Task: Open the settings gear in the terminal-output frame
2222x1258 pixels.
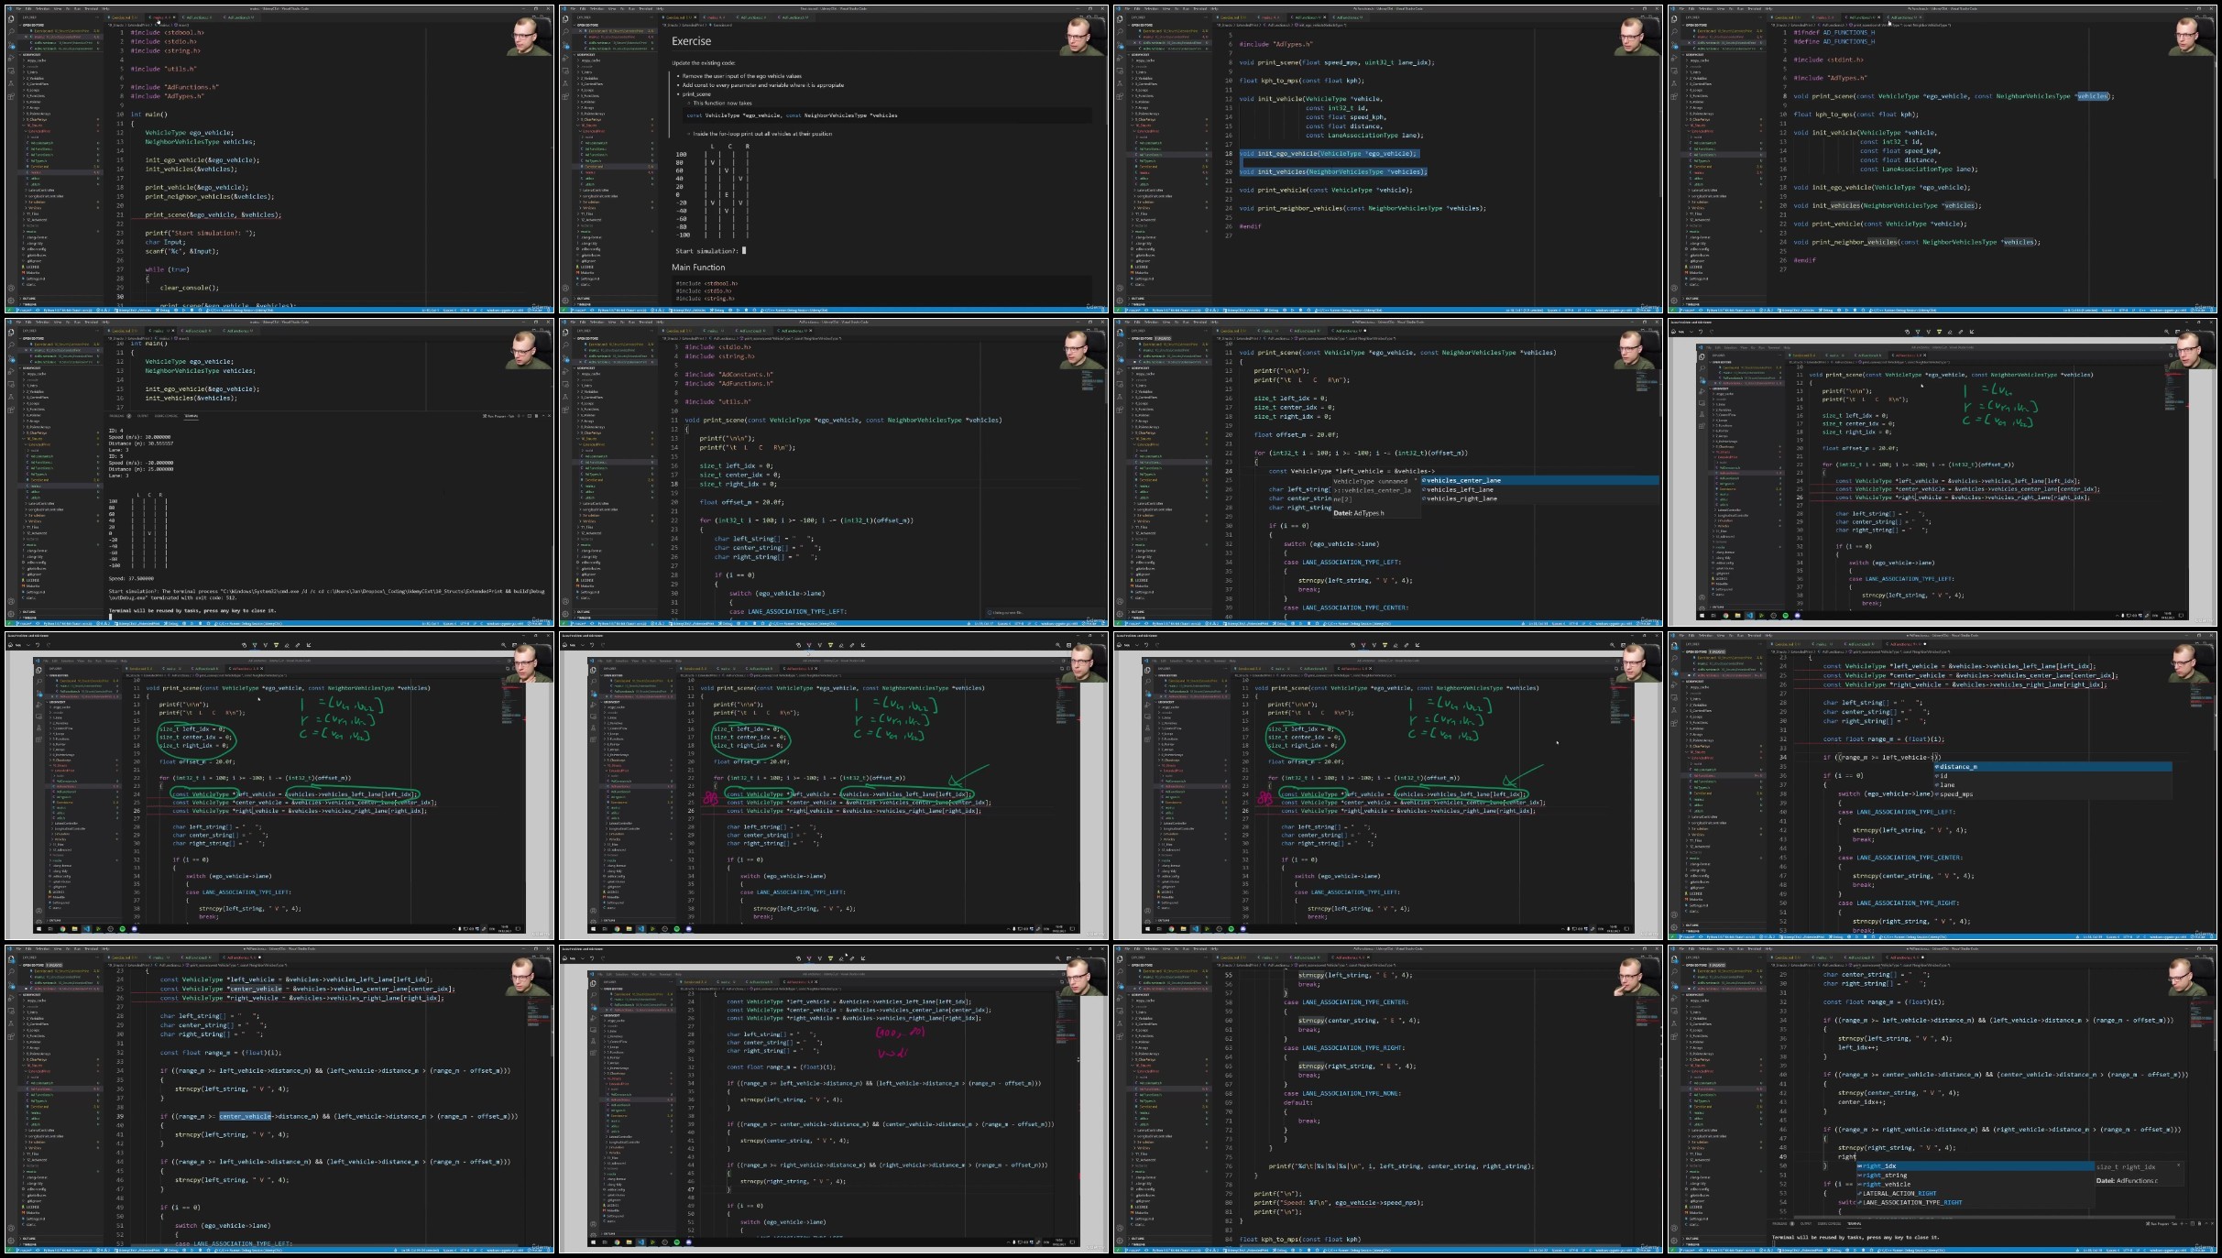Action: (x=10, y=614)
